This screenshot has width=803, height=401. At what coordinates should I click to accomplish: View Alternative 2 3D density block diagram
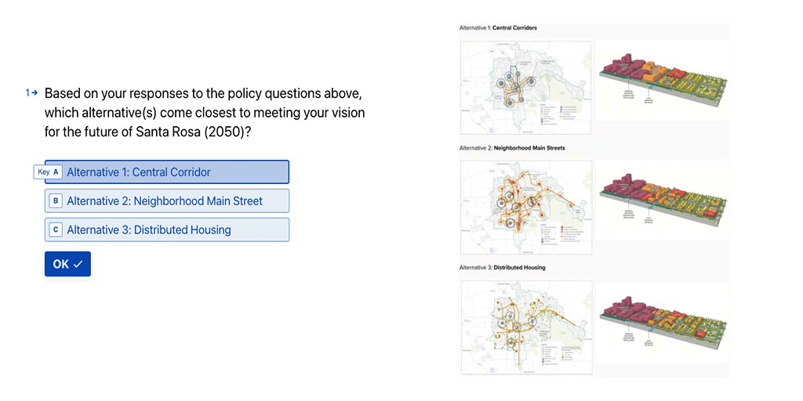tap(662, 200)
